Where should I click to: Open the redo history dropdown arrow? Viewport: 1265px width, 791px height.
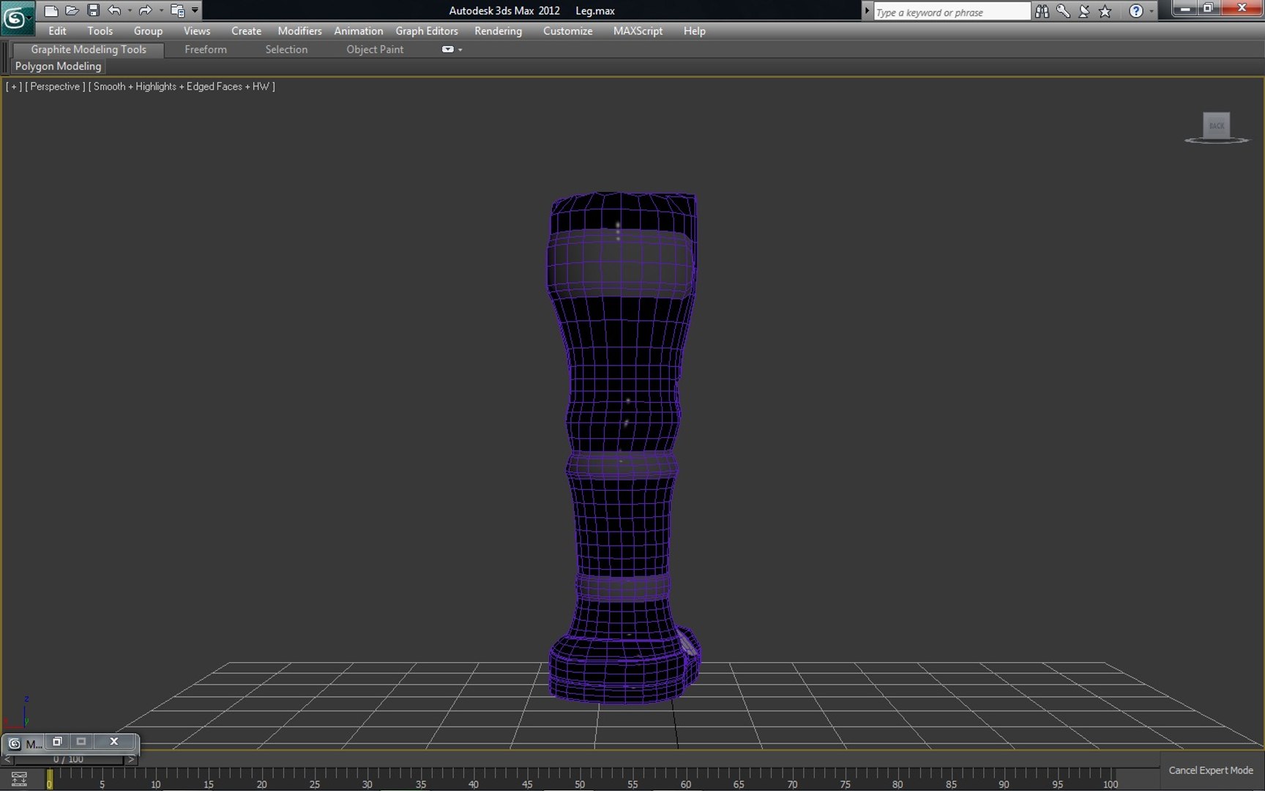(x=161, y=11)
